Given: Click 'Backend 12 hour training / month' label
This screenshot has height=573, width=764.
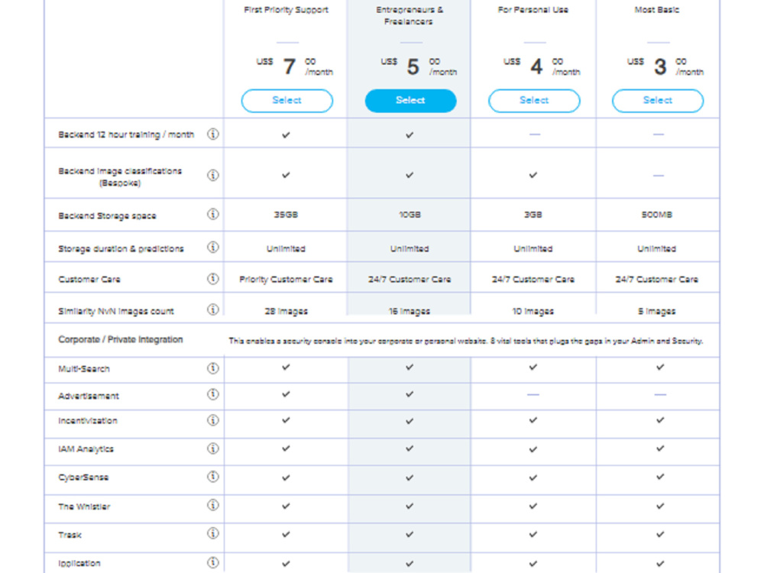Looking at the screenshot, I should [x=126, y=135].
